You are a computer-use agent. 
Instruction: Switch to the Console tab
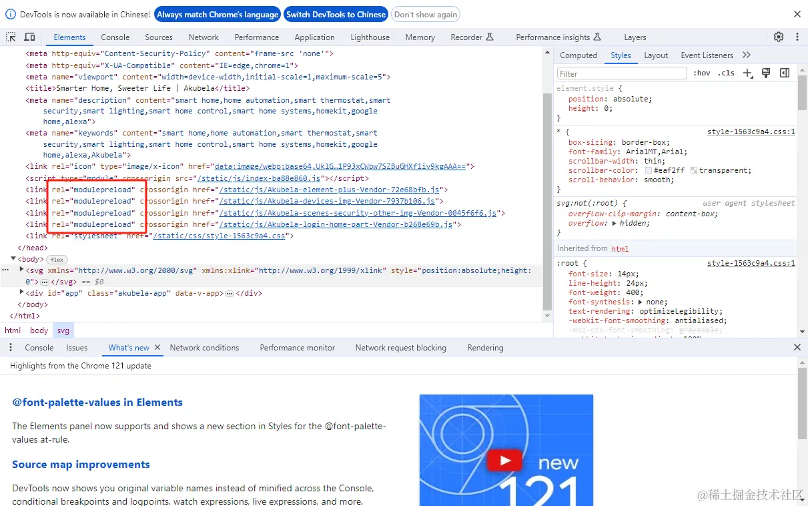point(115,37)
